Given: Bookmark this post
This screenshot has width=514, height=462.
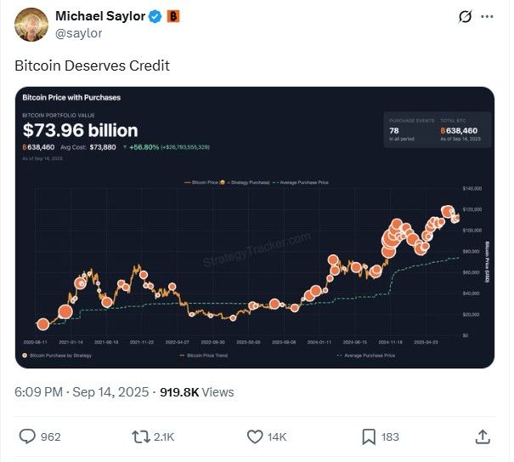Looking at the screenshot, I should (x=369, y=437).
